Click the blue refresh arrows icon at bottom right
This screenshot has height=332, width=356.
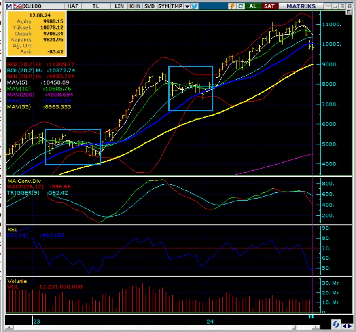[x=335, y=325]
